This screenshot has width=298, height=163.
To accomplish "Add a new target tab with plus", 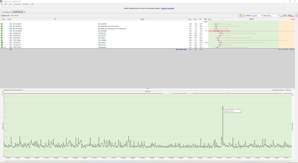I will (25, 12).
